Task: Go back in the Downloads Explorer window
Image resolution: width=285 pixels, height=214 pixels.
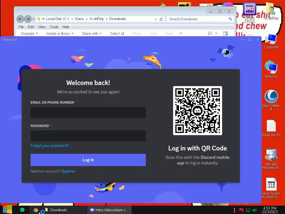Action: (x=20, y=19)
